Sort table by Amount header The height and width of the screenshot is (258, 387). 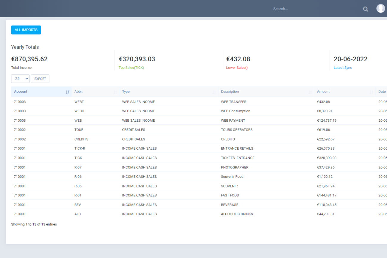click(x=323, y=92)
